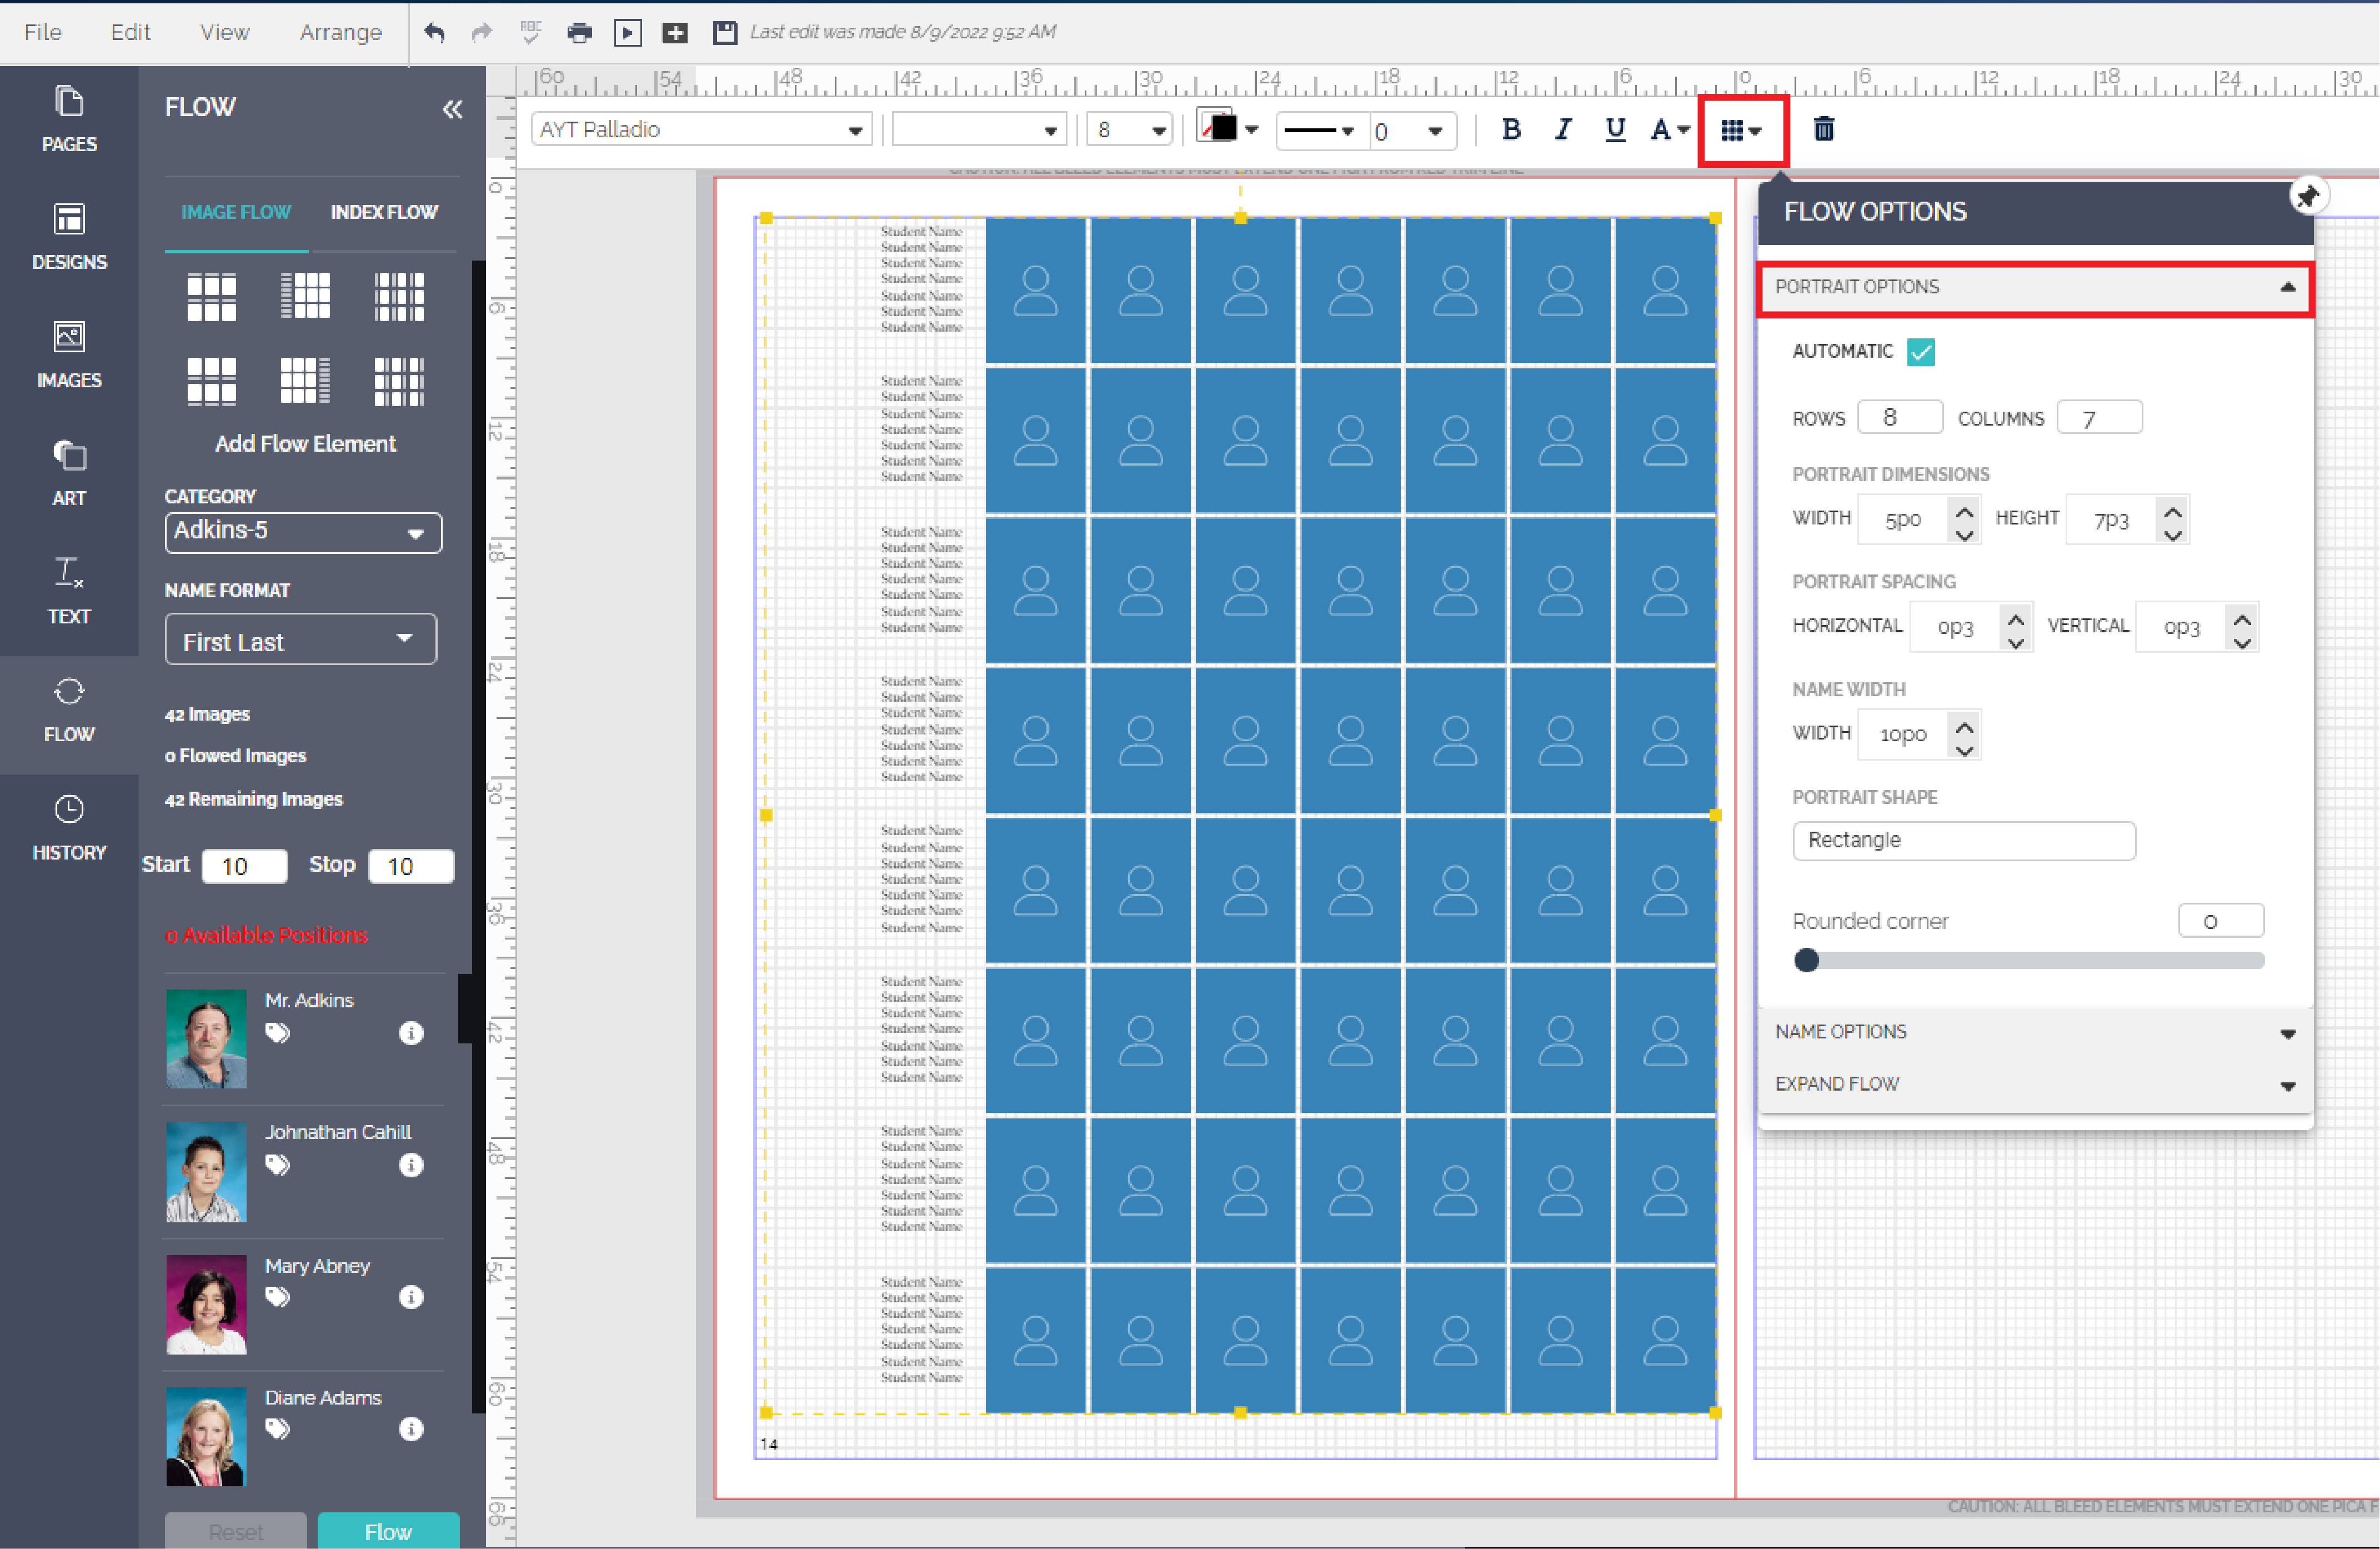Open the font size 8 dropdown
2380x1549 pixels.
1130,130
